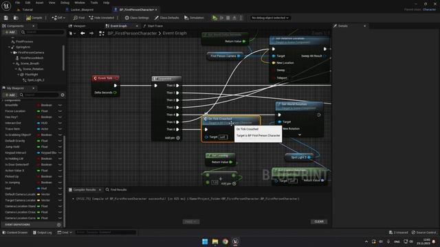
Task: Click the Unreal Engine logo icon
Action: (x=6, y=6)
